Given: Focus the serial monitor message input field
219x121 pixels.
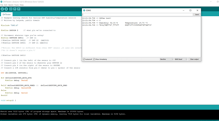Looking at the screenshot, I should 137,15.
